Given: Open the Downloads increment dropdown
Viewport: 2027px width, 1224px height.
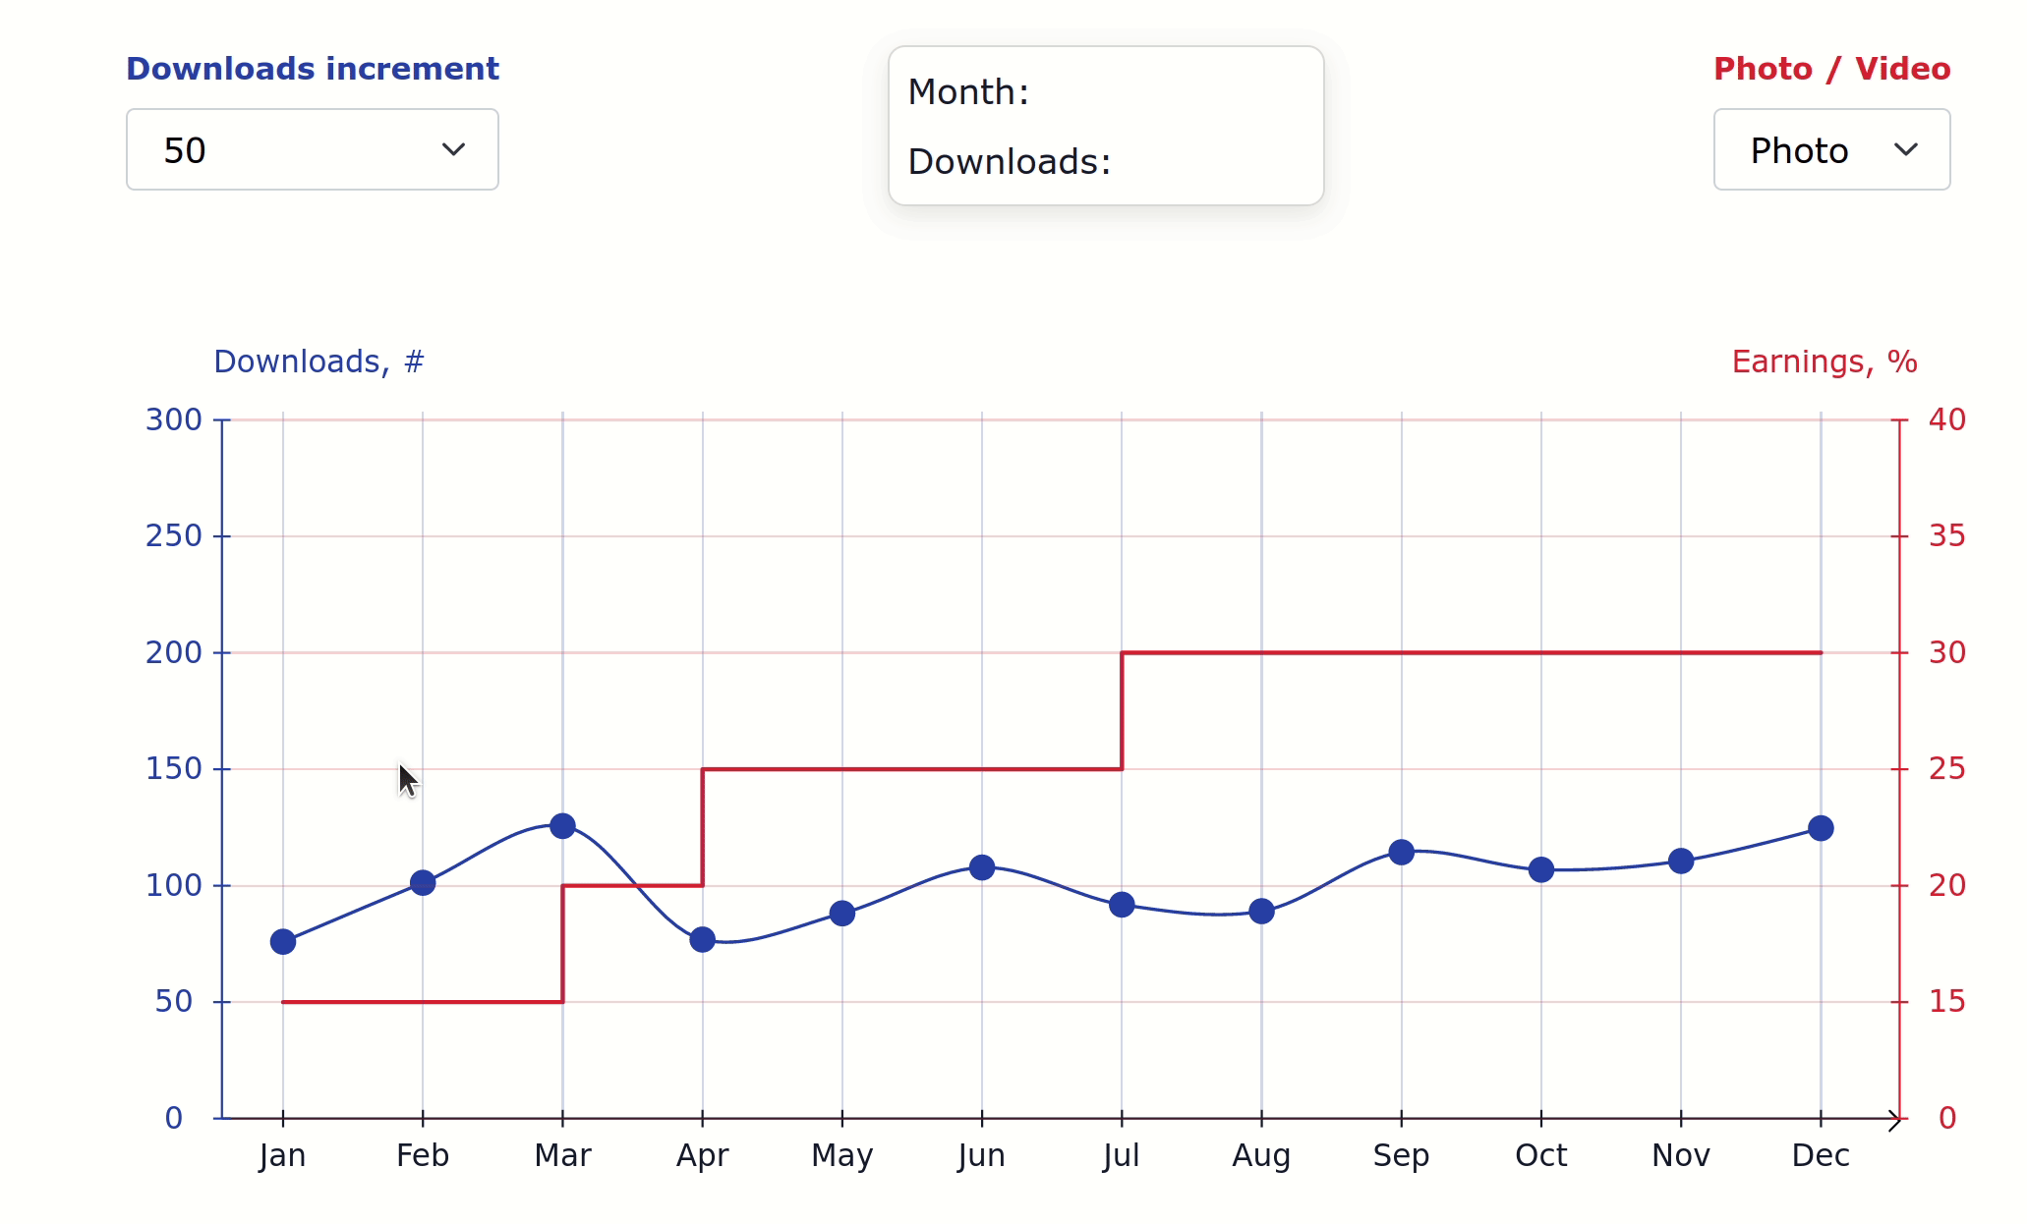Looking at the screenshot, I should pyautogui.click(x=312, y=149).
